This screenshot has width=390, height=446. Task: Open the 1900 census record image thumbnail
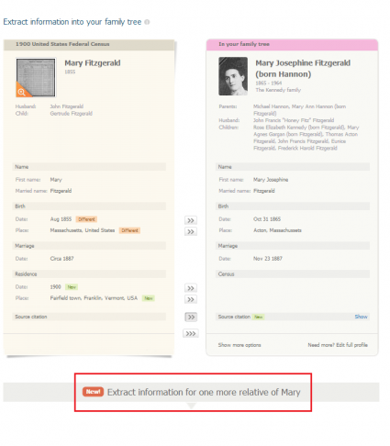[x=36, y=78]
